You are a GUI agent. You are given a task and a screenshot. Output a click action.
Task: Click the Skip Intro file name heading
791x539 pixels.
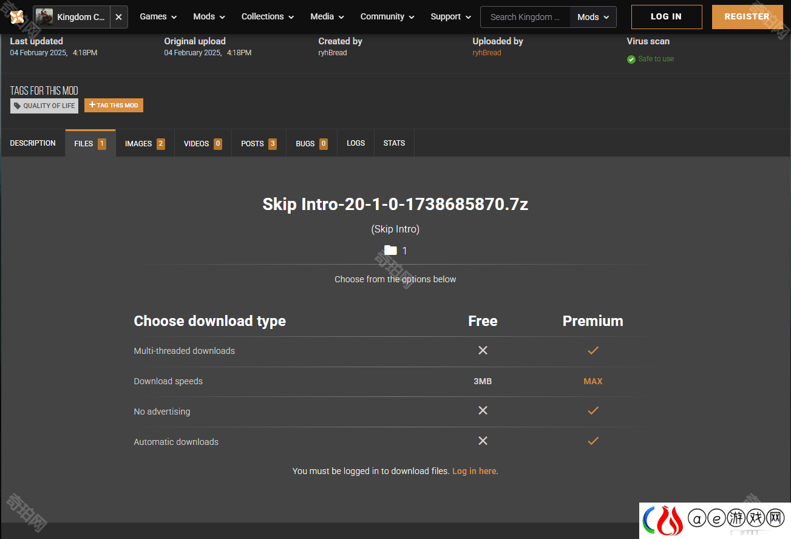click(395, 204)
